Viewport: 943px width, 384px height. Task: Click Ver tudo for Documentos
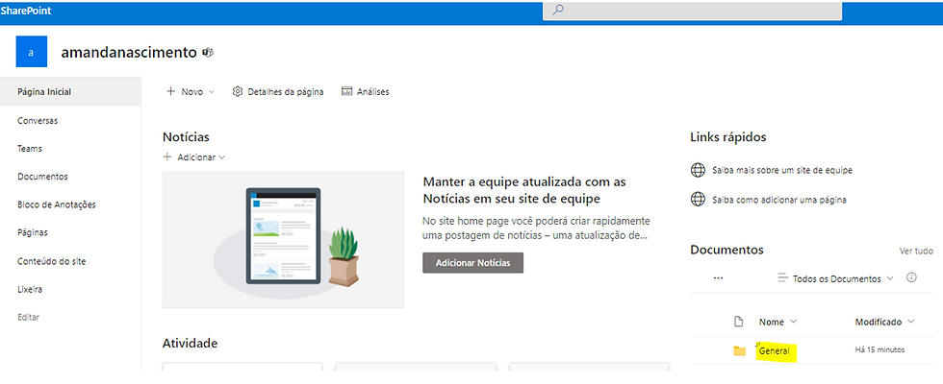916,251
